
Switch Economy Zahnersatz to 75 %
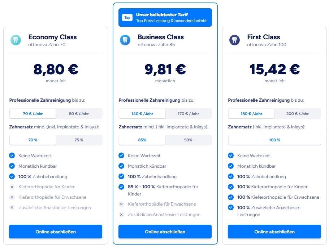(79, 140)
